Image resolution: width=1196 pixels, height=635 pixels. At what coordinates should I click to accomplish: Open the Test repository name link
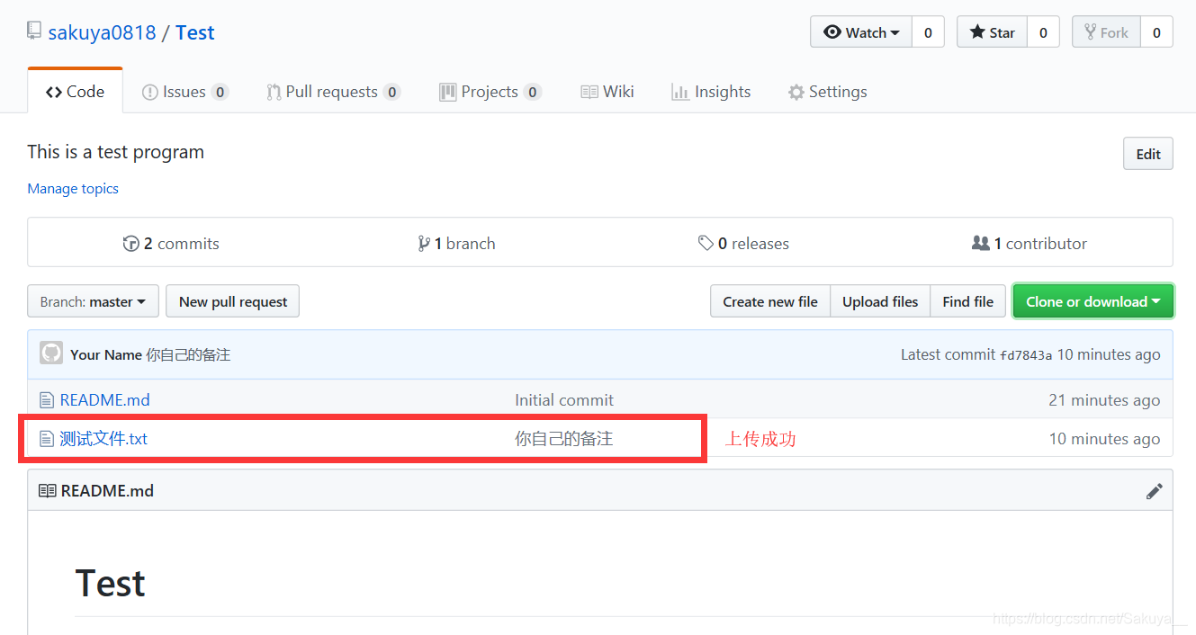[194, 32]
